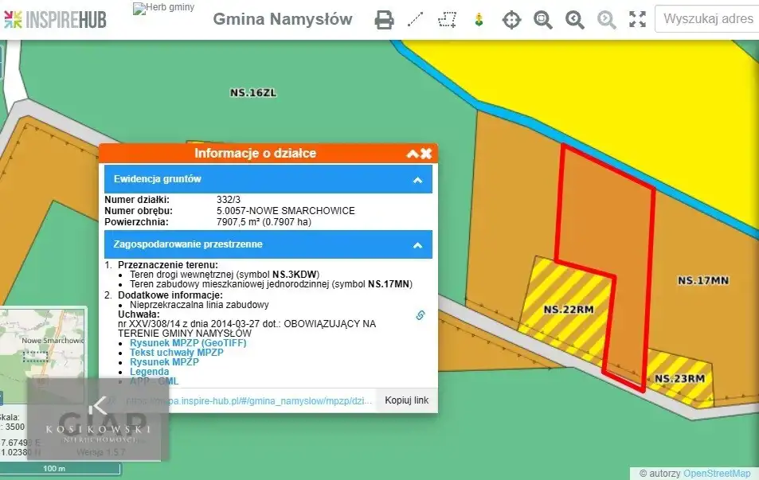Open the Rysunek MPZP (GeoTIFF) link
The width and height of the screenshot is (759, 480).
[x=188, y=343]
